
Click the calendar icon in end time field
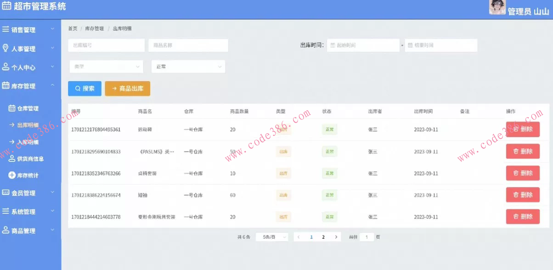coord(410,45)
